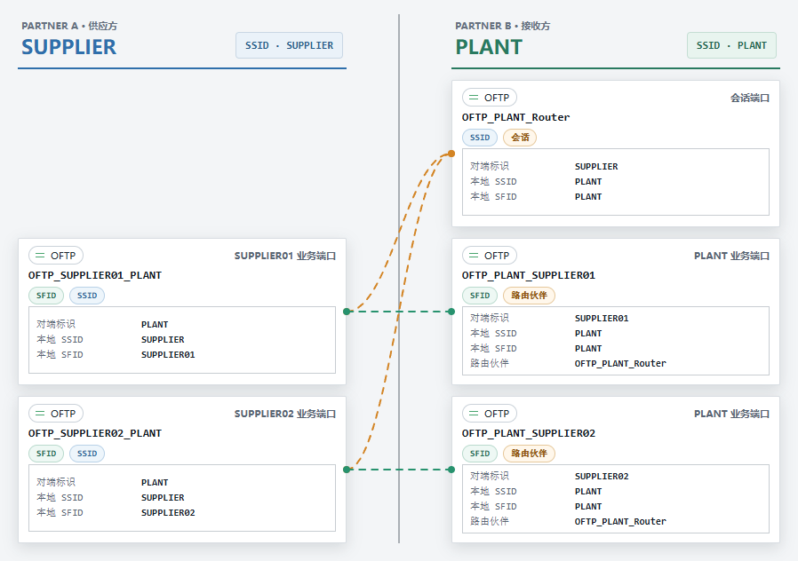The height and width of the screenshot is (561, 798).
Task: Click the 会话端口 label
Action: pyautogui.click(x=750, y=98)
